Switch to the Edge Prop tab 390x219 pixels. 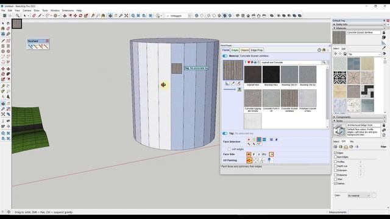click(257, 50)
